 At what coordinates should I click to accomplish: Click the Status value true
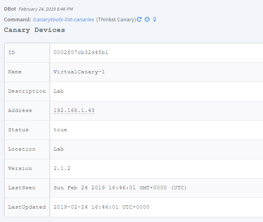(x=60, y=130)
